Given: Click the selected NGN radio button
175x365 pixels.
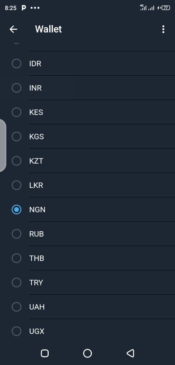Looking at the screenshot, I should click(16, 210).
